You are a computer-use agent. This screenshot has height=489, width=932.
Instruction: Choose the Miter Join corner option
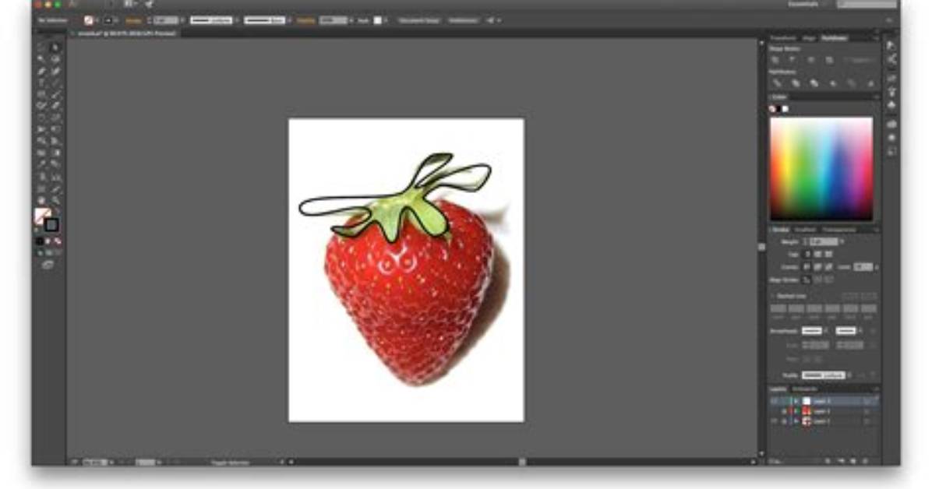pos(807,267)
